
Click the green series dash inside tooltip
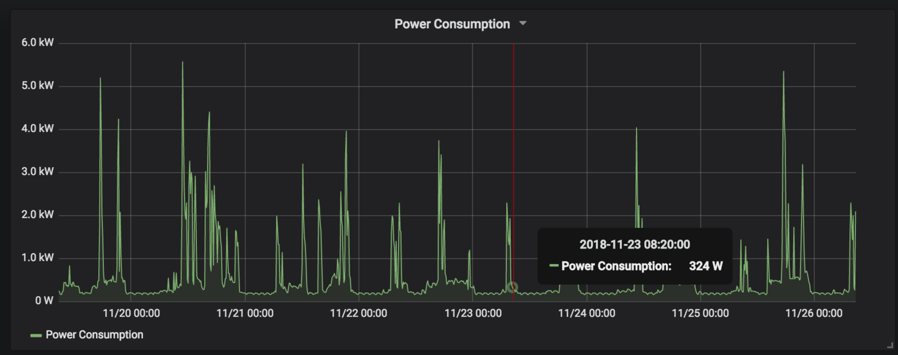coord(554,266)
